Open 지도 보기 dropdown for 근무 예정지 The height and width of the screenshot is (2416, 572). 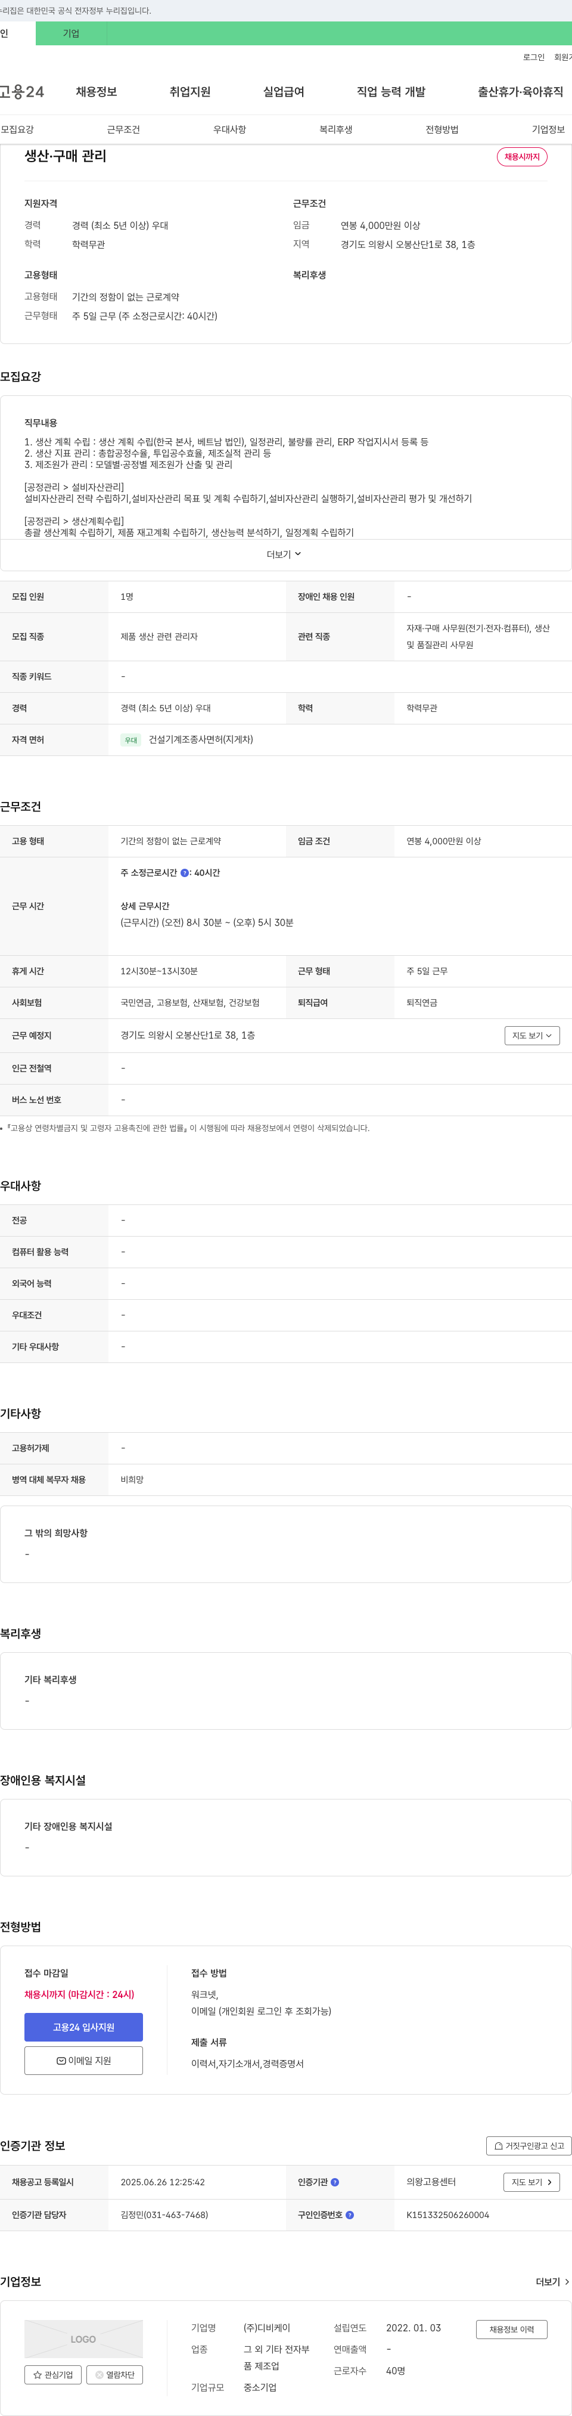pyautogui.click(x=531, y=1036)
